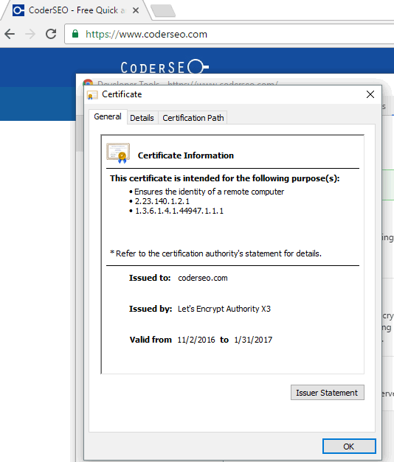Select OID text 2.23.140.1.2.1

coord(162,201)
